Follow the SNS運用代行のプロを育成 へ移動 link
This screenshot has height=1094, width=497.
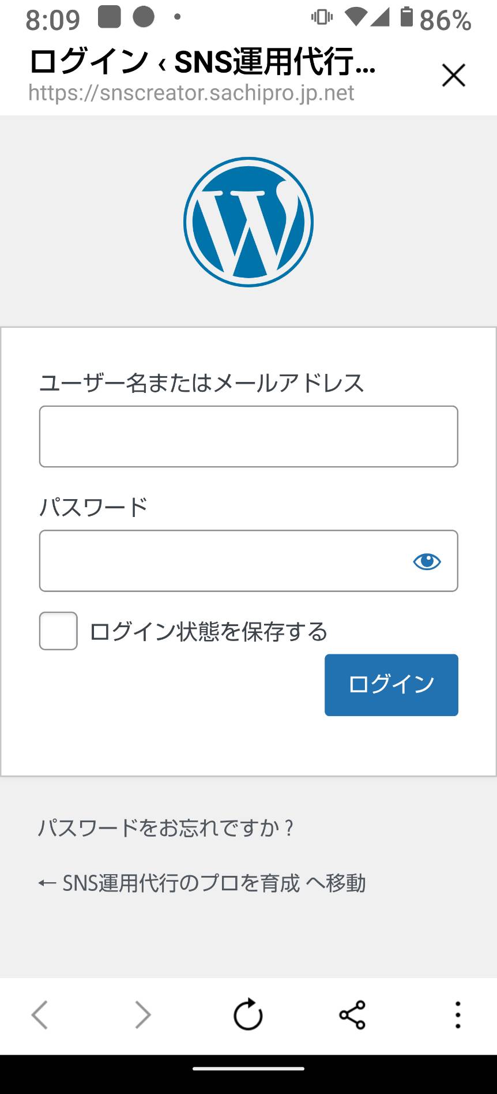click(x=202, y=883)
